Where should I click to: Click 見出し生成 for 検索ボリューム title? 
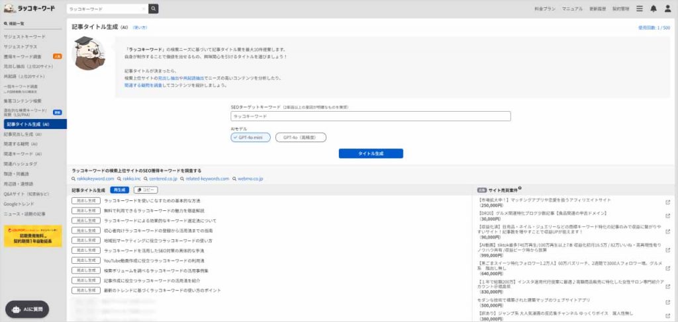86,270
